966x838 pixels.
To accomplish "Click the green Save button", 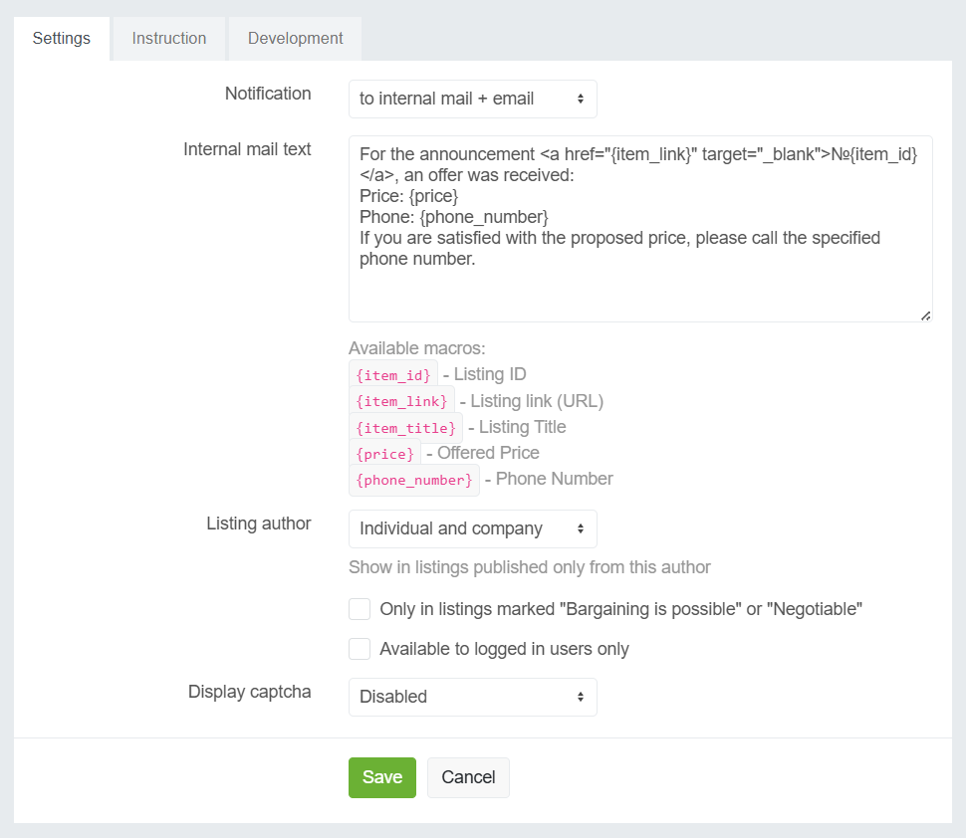I will pos(381,777).
